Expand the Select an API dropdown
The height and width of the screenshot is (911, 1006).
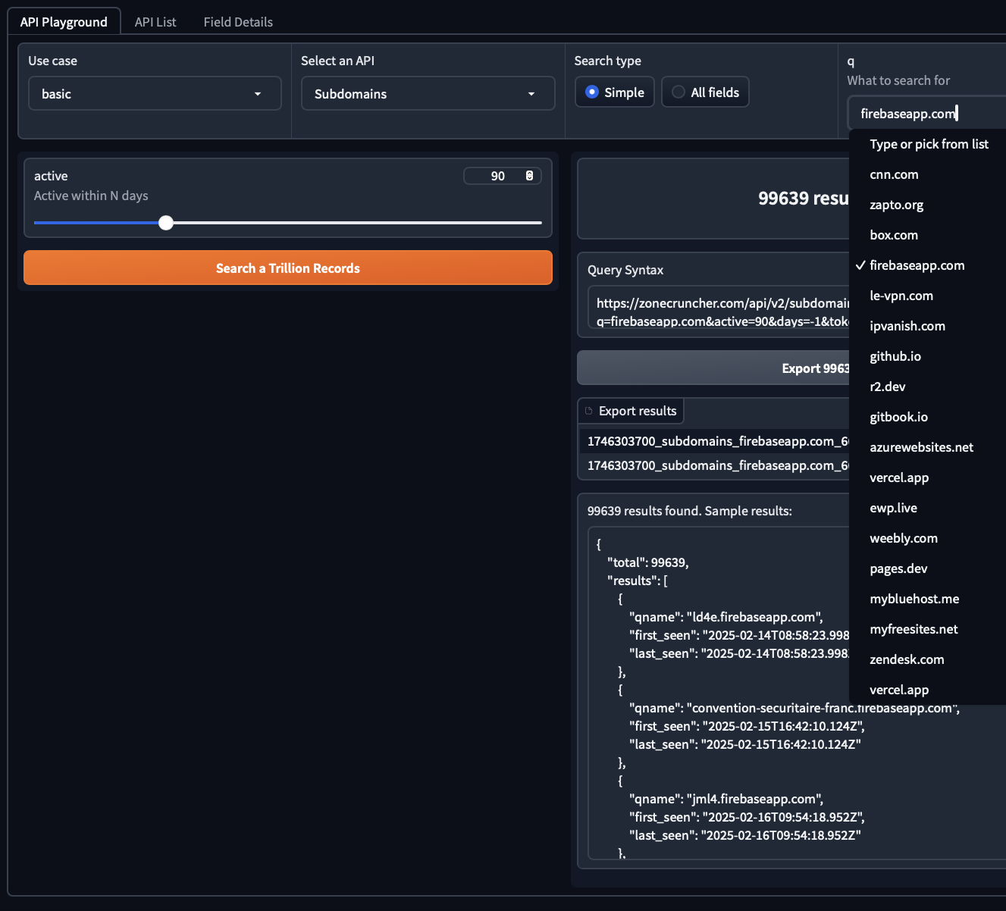[428, 93]
